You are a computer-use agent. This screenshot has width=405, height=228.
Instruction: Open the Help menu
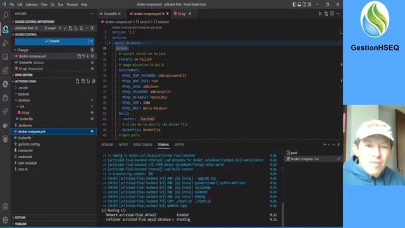click(84, 4)
